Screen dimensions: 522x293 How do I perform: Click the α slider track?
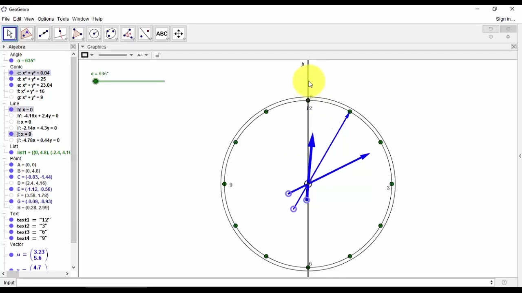(x=130, y=81)
